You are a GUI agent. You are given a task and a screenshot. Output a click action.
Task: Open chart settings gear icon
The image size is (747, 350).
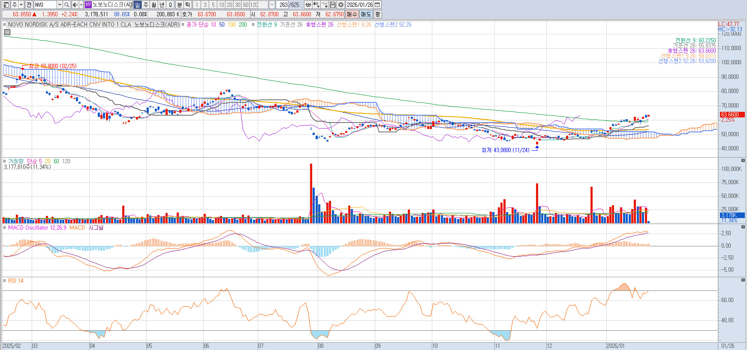coord(341,5)
